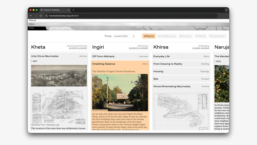The width and height of the screenshot is (257, 145).
Task: Click the 'Winemaking' label
Action: 204,46
